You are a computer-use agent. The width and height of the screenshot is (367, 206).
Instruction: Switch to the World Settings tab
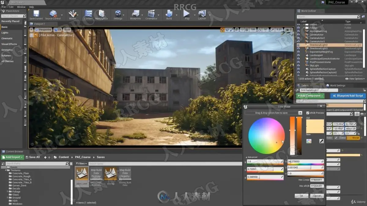click(x=337, y=85)
